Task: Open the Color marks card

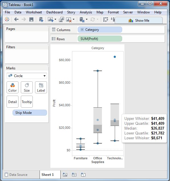Action: (13, 87)
